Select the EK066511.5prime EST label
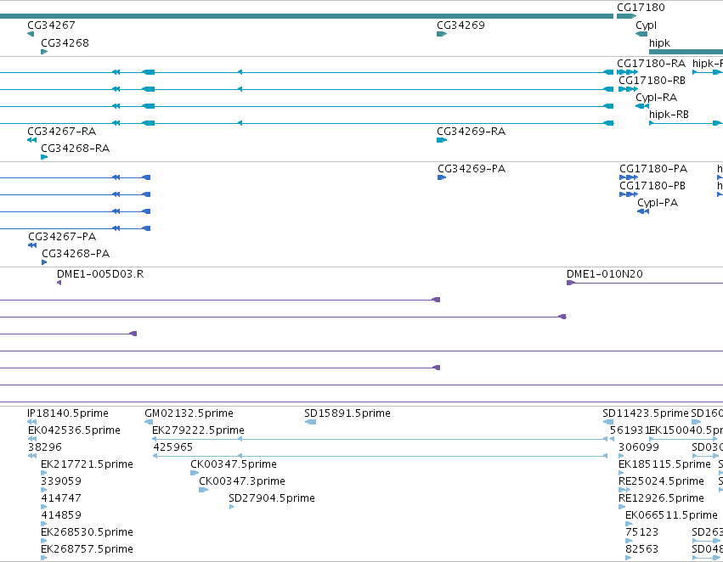 (x=671, y=515)
